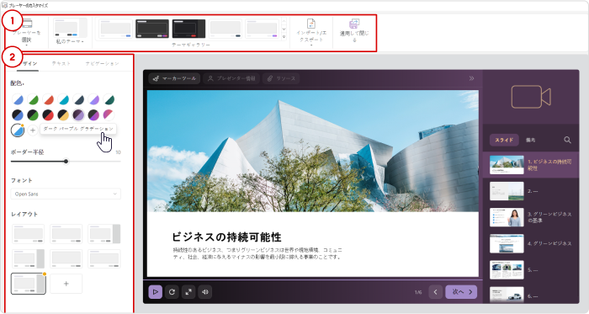Click the volume speaker button

pyautogui.click(x=205, y=292)
